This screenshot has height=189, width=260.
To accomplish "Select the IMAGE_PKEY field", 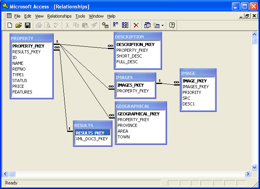I will (195, 81).
